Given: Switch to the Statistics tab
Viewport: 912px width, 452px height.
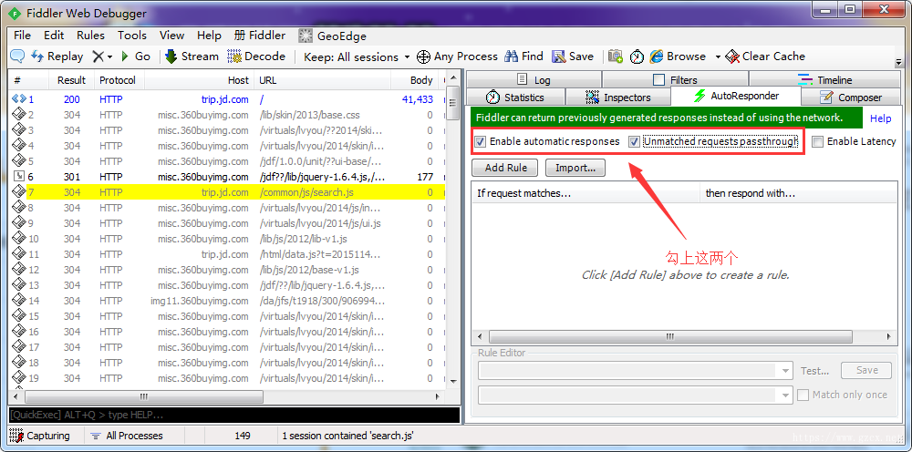Looking at the screenshot, I should 516,97.
